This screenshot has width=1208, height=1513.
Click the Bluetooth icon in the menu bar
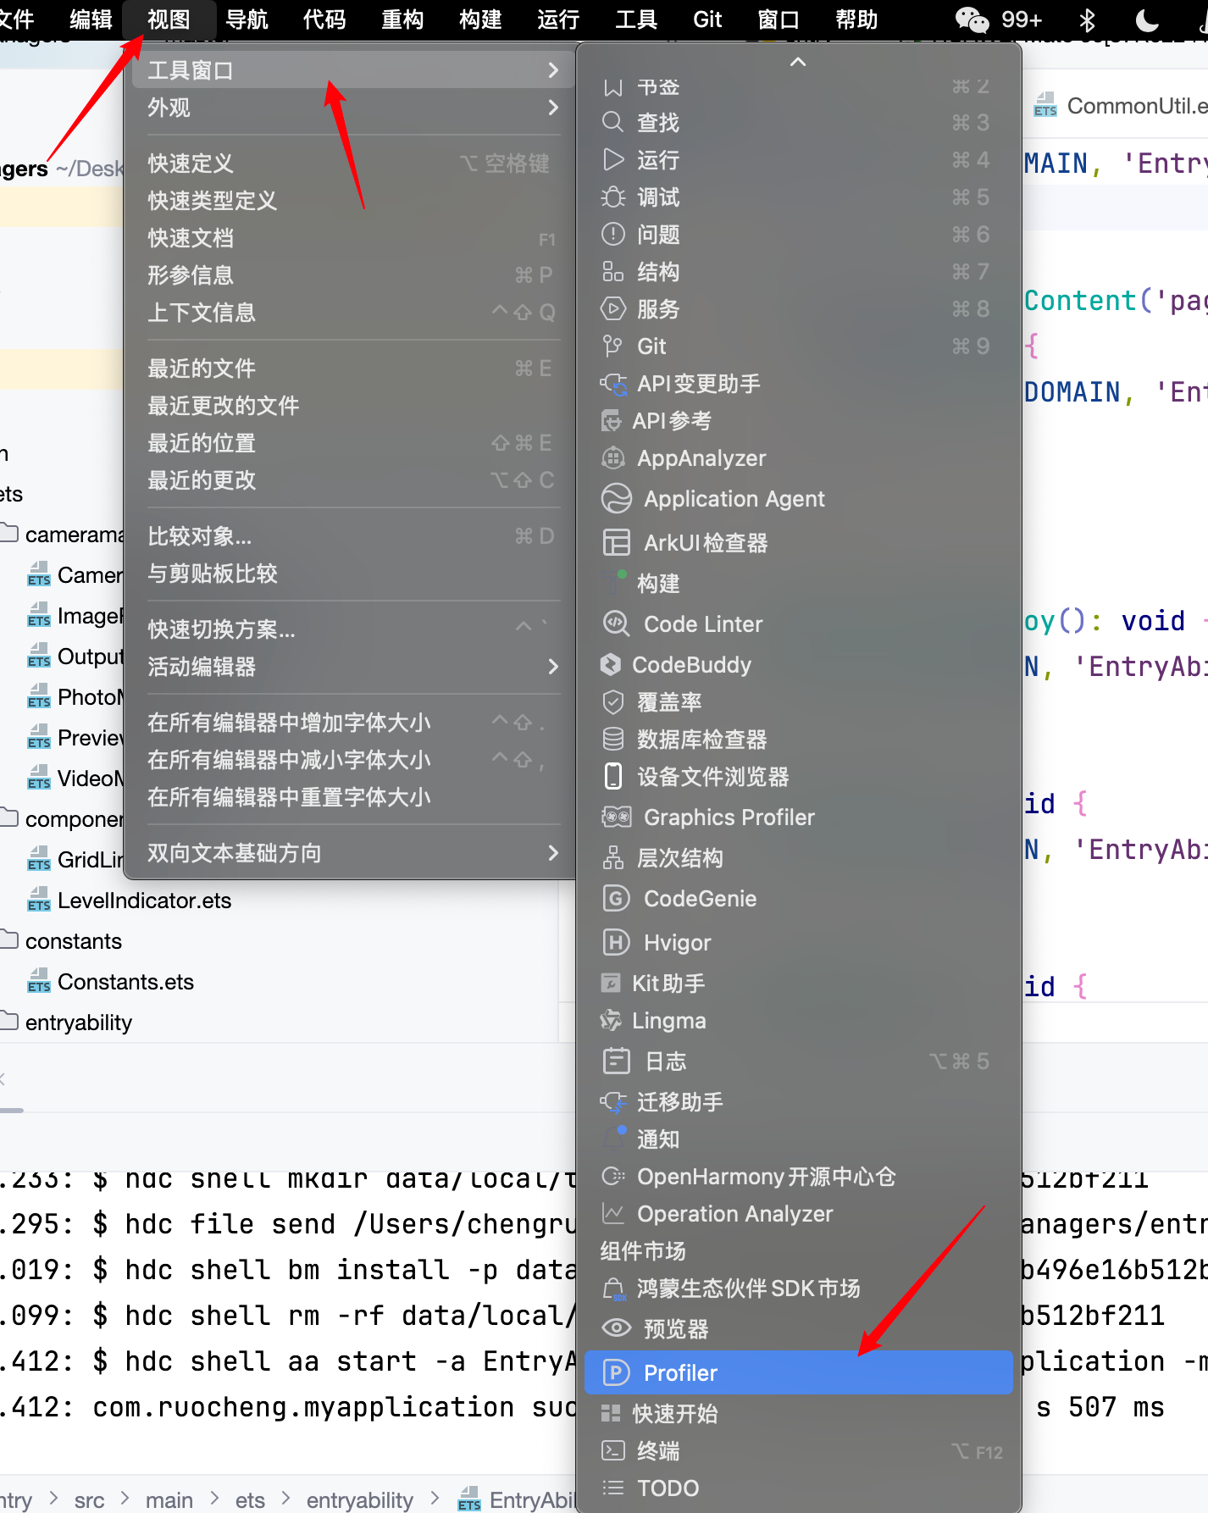coord(1088,19)
